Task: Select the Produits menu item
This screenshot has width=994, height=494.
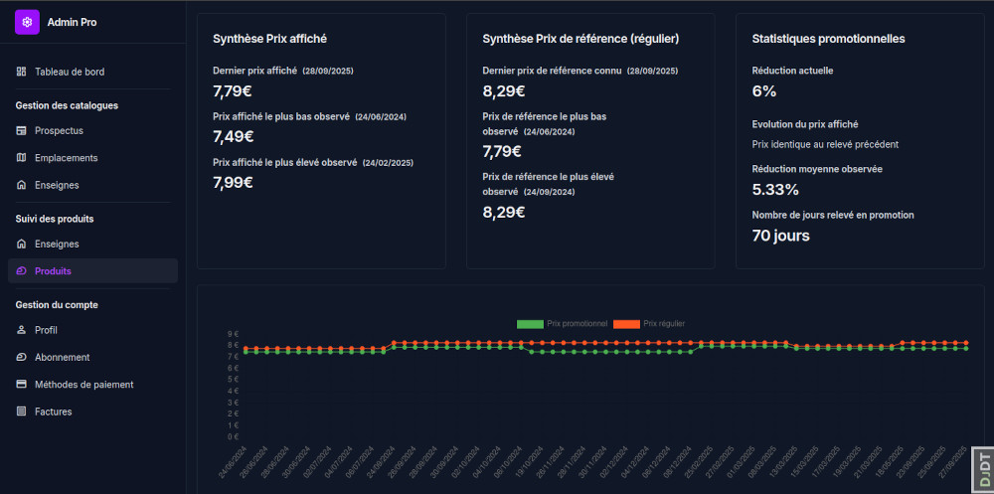Action: coord(53,271)
